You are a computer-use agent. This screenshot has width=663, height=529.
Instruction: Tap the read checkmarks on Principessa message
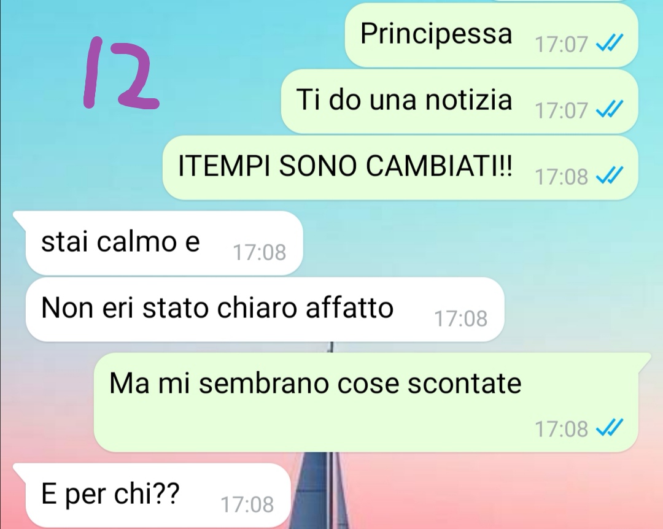(x=610, y=43)
